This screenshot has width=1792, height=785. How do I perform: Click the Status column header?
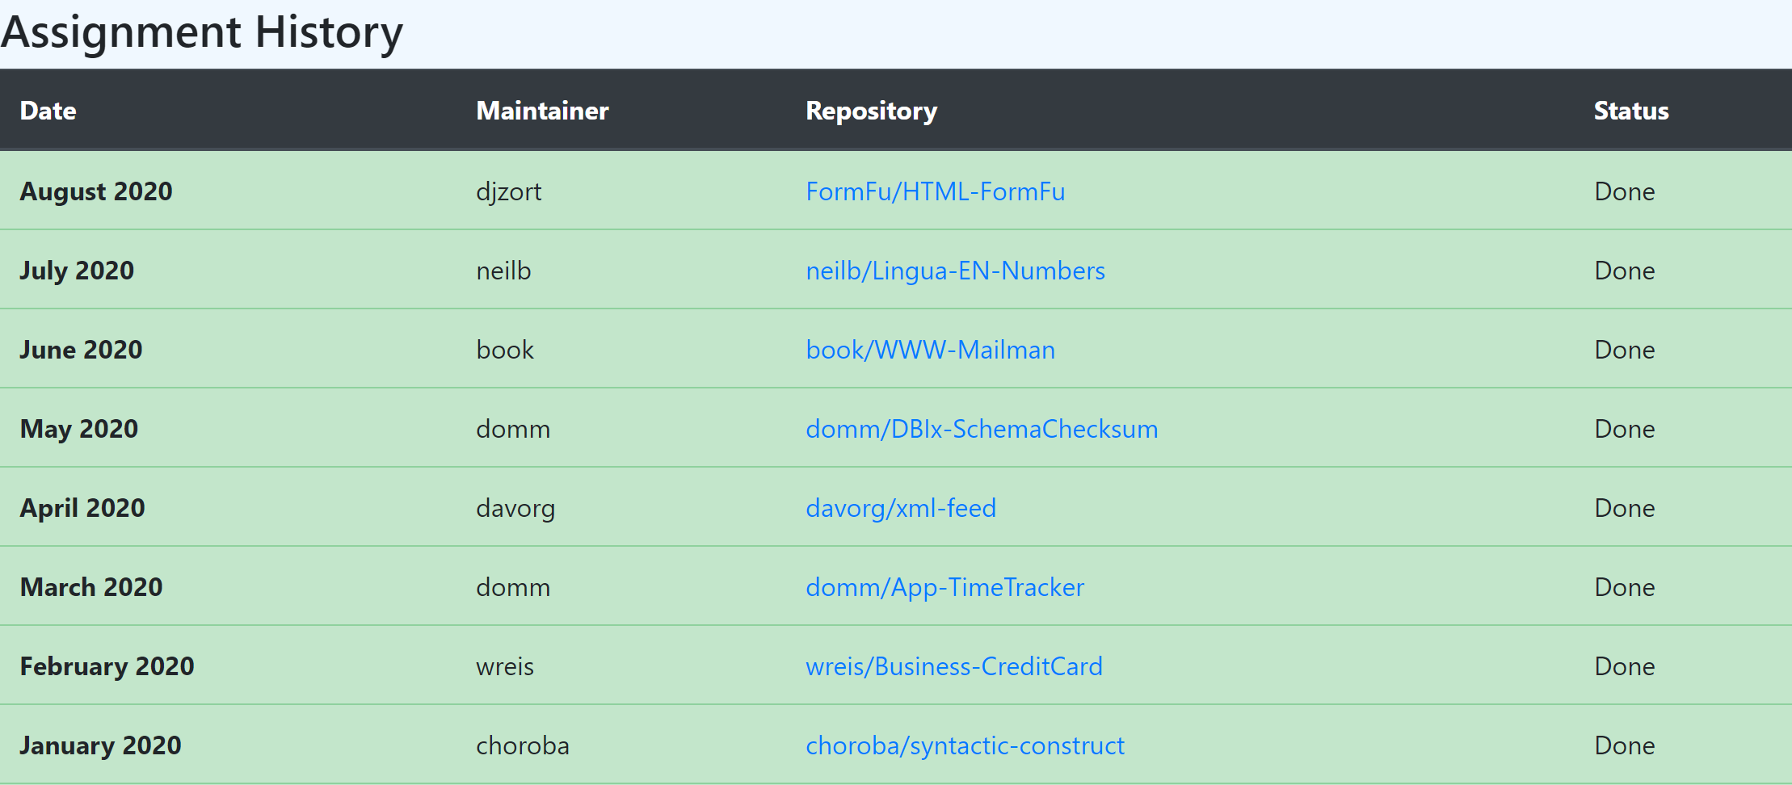[1631, 111]
